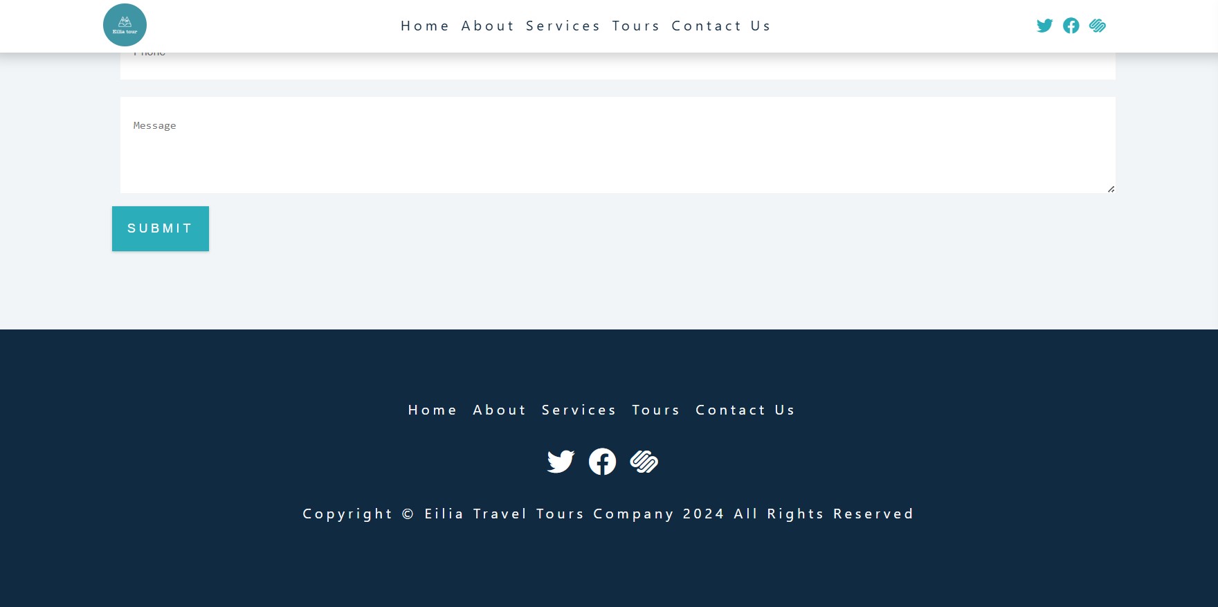Follow the footer Home link
The width and height of the screenshot is (1218, 607).
[x=432, y=410]
